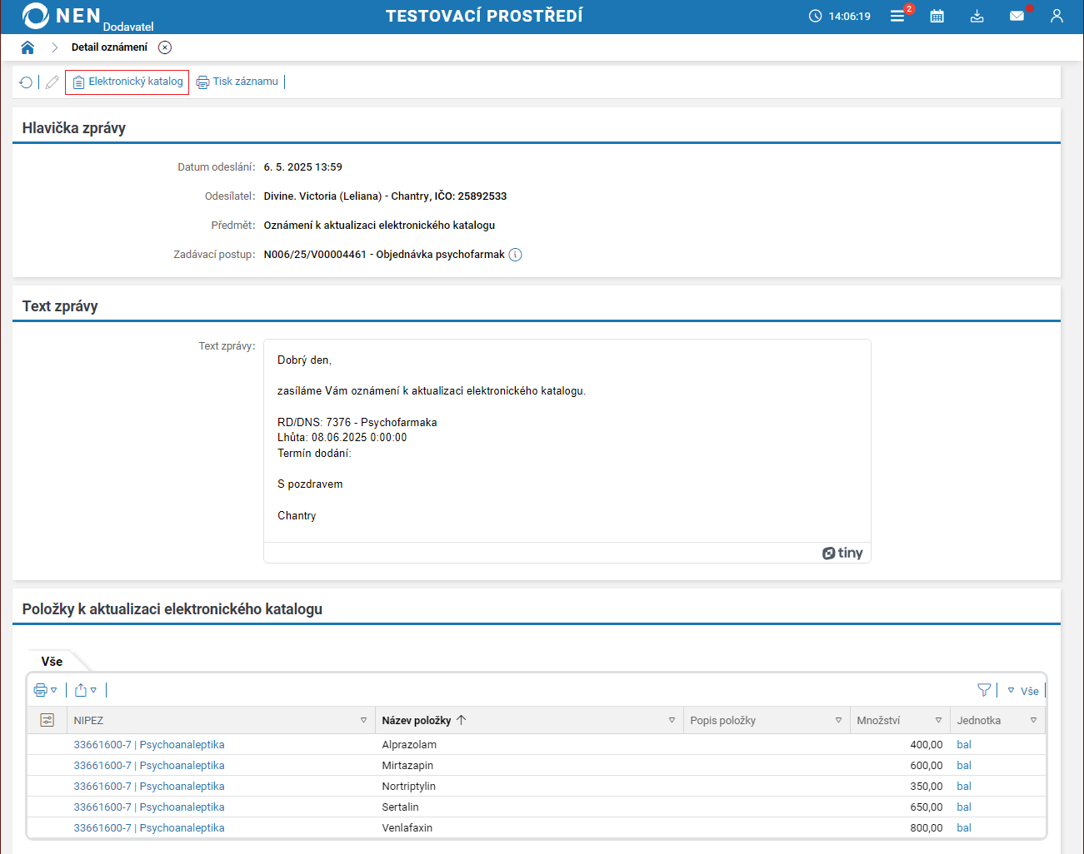Open Psychoanaleptika link in Alprazolam row
Viewport: 1084px width, 854px height.
pyautogui.click(x=182, y=745)
